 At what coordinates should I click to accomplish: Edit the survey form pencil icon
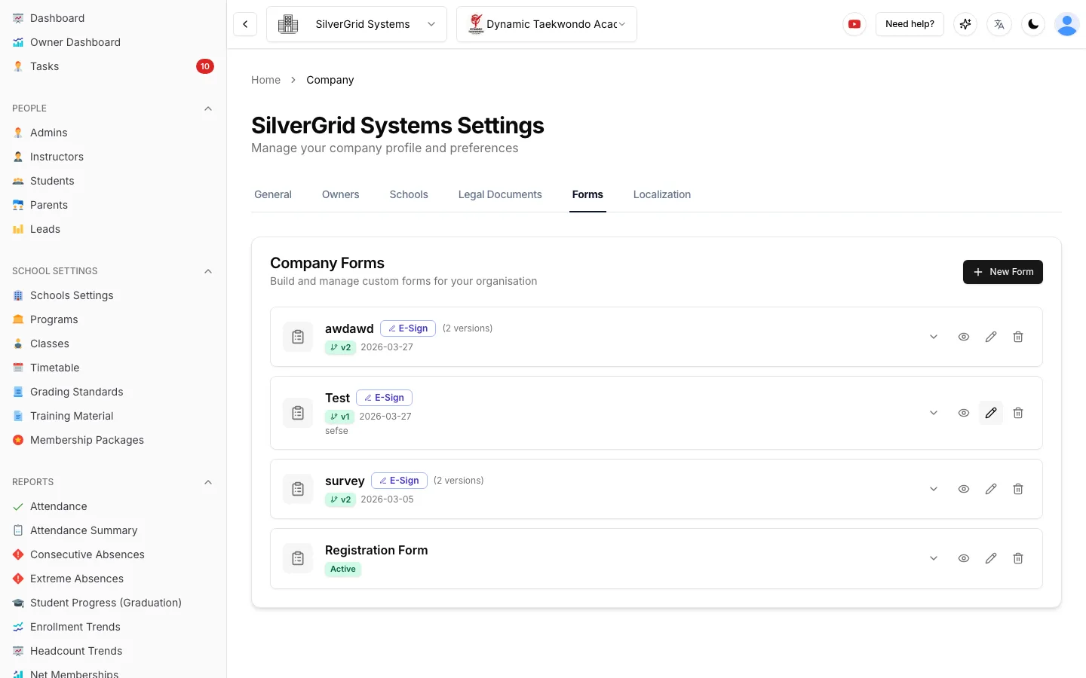click(991, 489)
